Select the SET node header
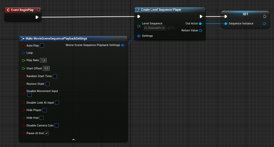 [245, 14]
